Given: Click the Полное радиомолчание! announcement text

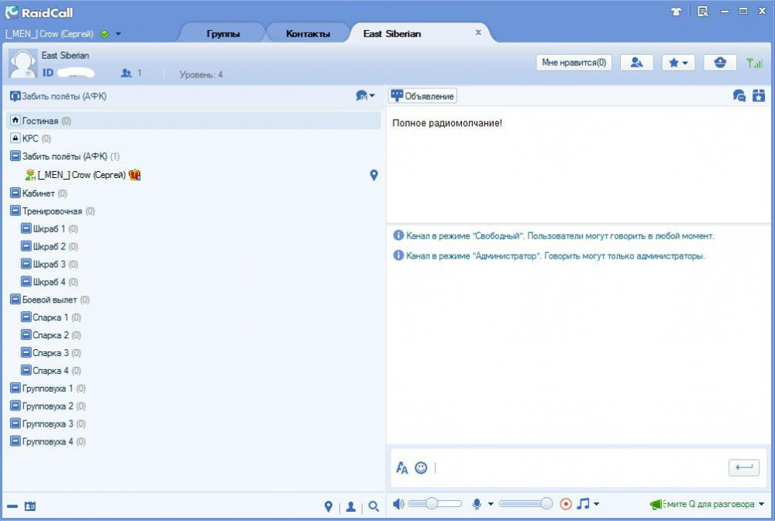Looking at the screenshot, I should [447, 123].
